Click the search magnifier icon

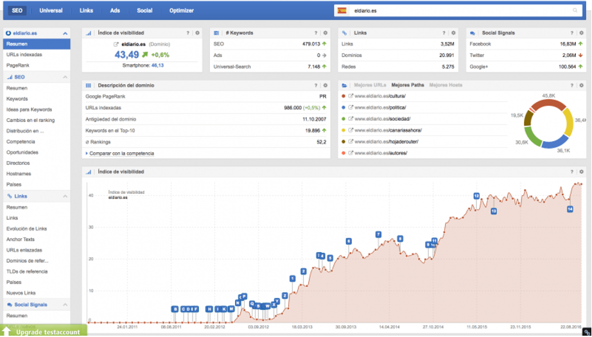575,11
